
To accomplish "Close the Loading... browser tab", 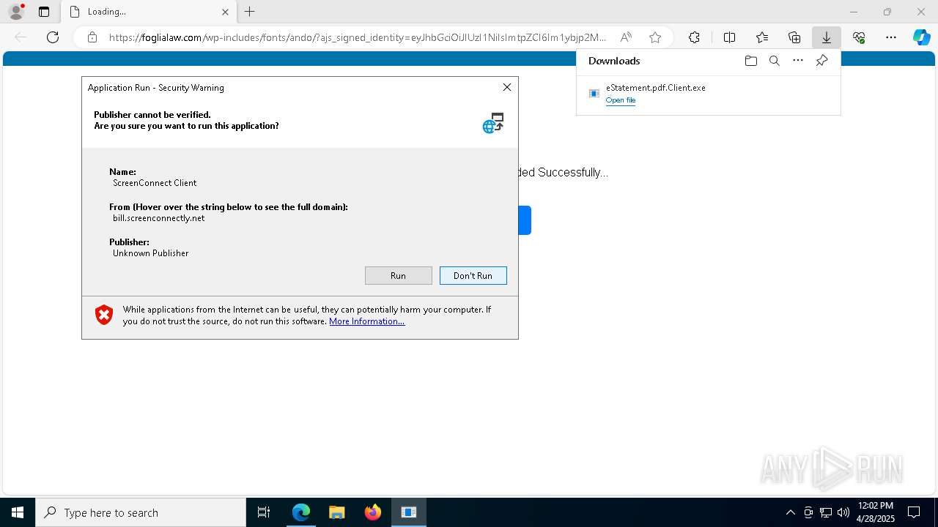I will click(x=225, y=12).
